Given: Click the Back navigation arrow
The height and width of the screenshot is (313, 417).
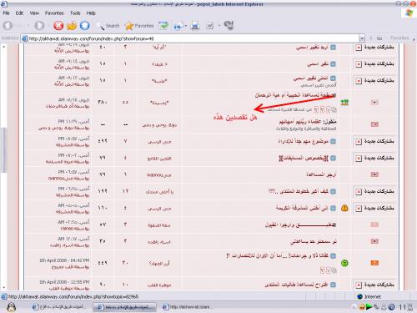Looking at the screenshot, I should tap(8, 26).
